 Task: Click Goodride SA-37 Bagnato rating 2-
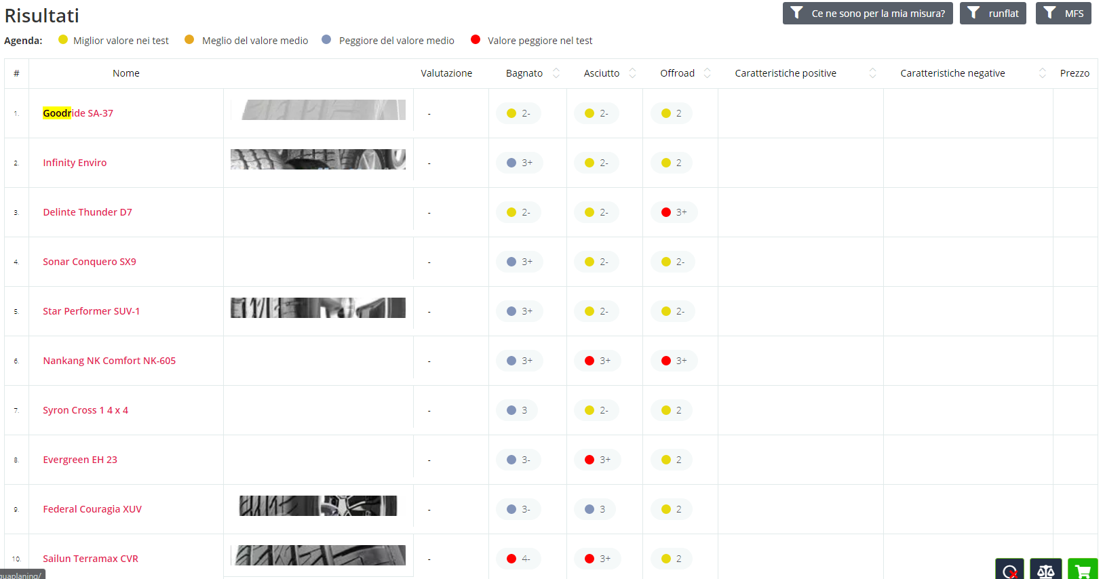(x=518, y=113)
